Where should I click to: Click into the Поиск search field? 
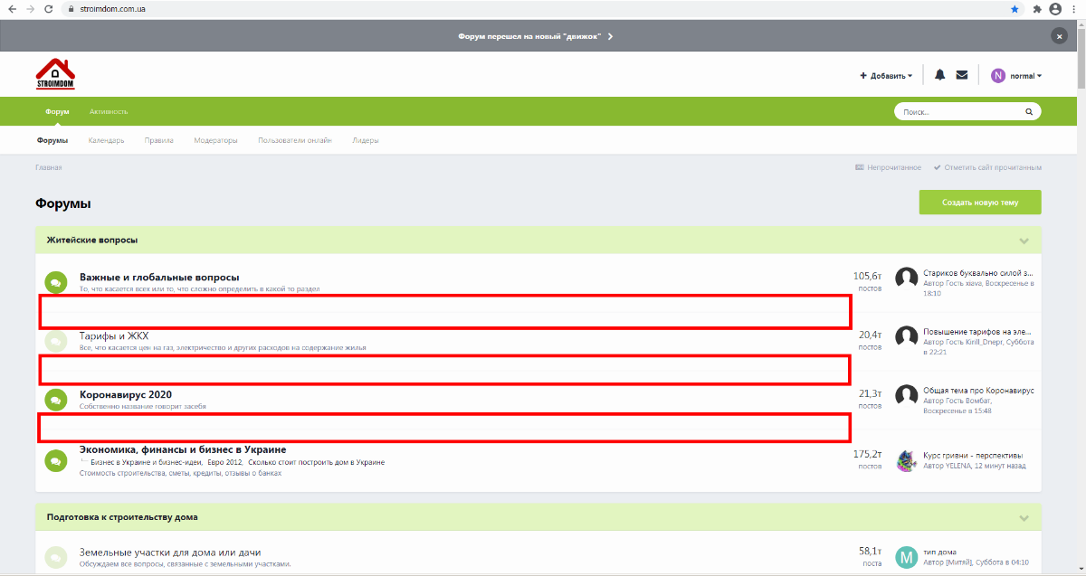click(x=959, y=112)
